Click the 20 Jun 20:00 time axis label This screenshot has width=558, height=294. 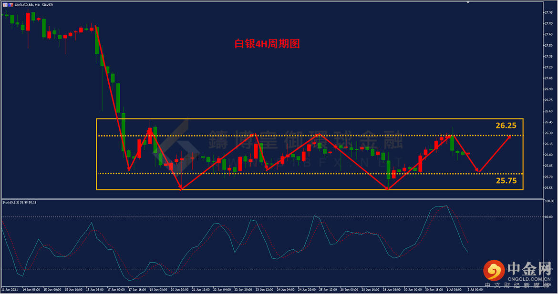click(180, 290)
